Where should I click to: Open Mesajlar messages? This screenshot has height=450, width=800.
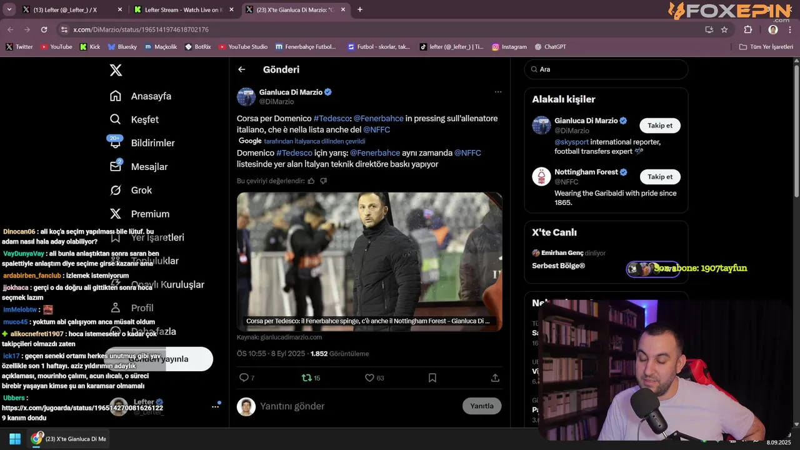click(x=138, y=167)
